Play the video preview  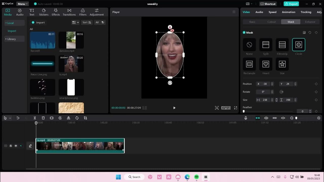click(174, 108)
